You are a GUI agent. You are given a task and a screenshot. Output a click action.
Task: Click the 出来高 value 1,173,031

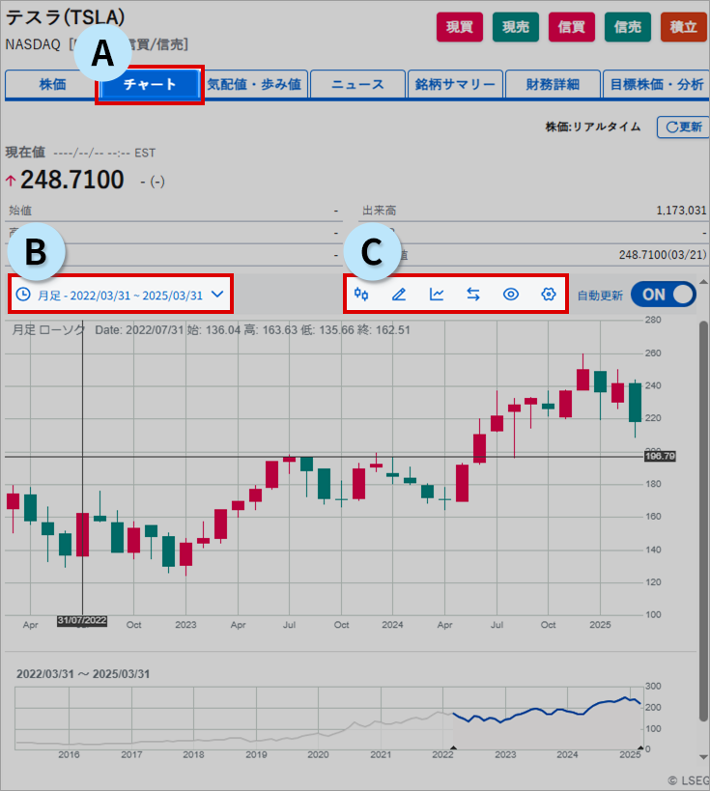681,211
